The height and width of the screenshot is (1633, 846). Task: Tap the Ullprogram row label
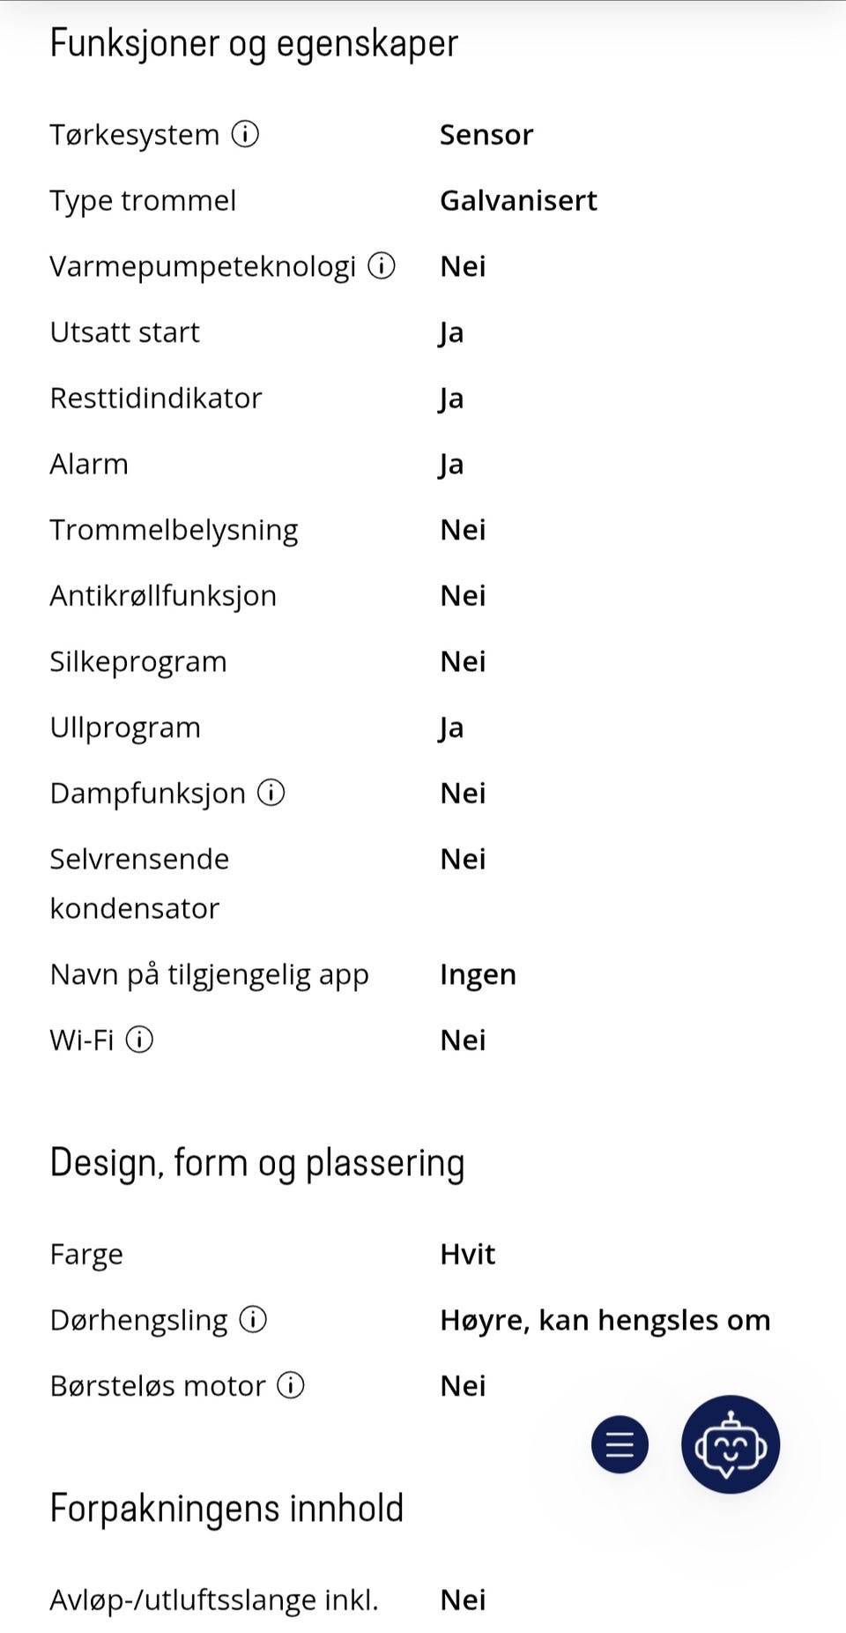point(125,727)
